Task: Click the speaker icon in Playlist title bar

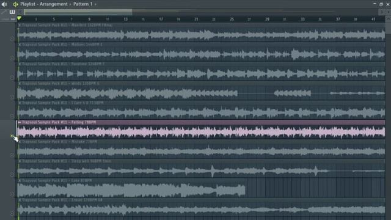Action: [4, 4]
